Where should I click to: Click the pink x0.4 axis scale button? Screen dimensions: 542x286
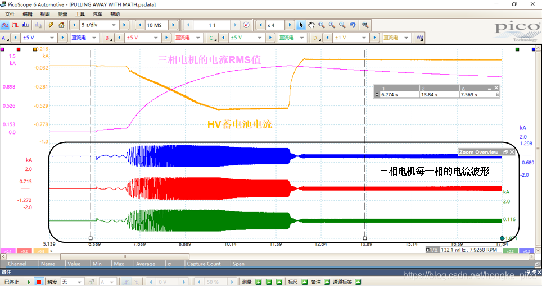pyautogui.click(x=8, y=251)
